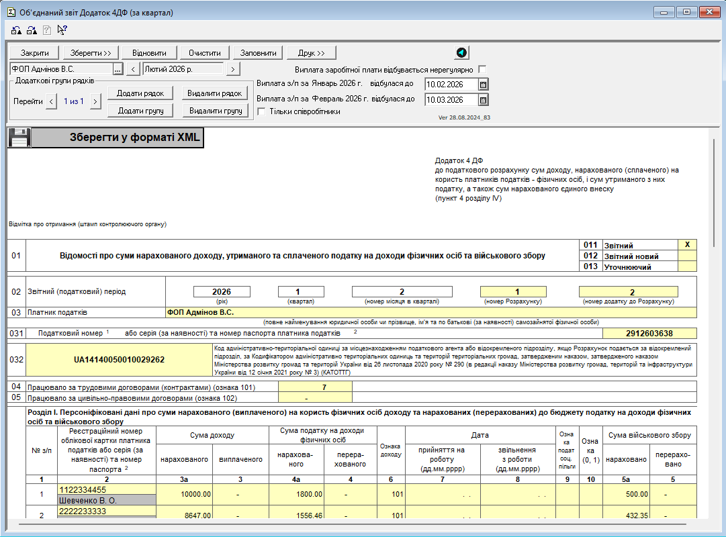Screen dimensions: 726x537
Task: Click the first toolbar icon at top-left
Action: click(x=17, y=30)
